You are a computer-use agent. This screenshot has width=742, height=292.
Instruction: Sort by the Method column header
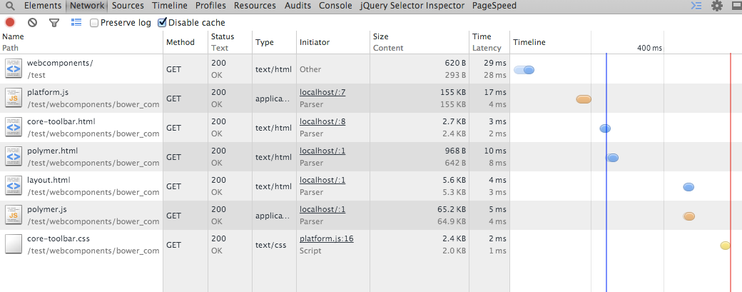click(x=185, y=42)
